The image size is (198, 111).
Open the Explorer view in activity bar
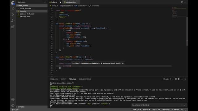13,3
